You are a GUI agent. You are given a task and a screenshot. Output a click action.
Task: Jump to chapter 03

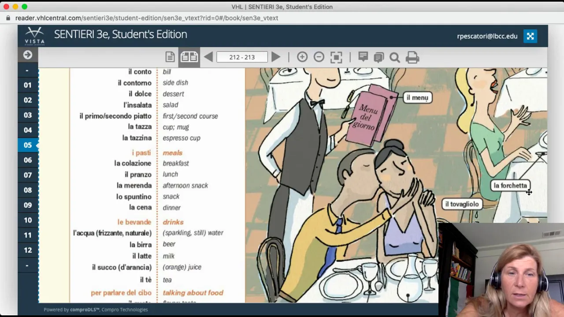[28, 115]
